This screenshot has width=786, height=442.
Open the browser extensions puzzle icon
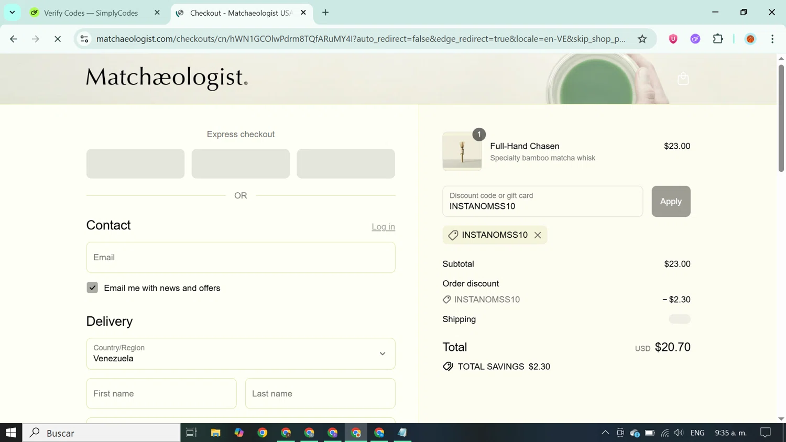tap(718, 39)
